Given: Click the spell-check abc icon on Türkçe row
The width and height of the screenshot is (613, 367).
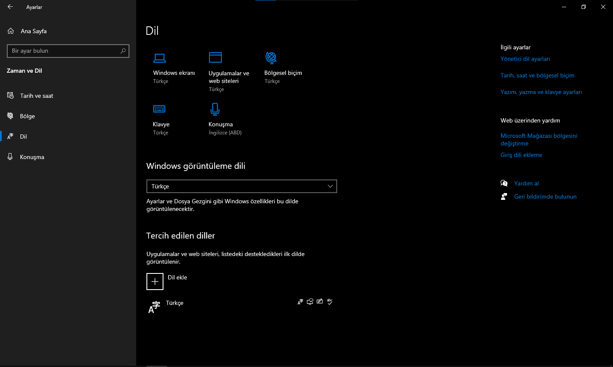Looking at the screenshot, I should click(x=329, y=302).
